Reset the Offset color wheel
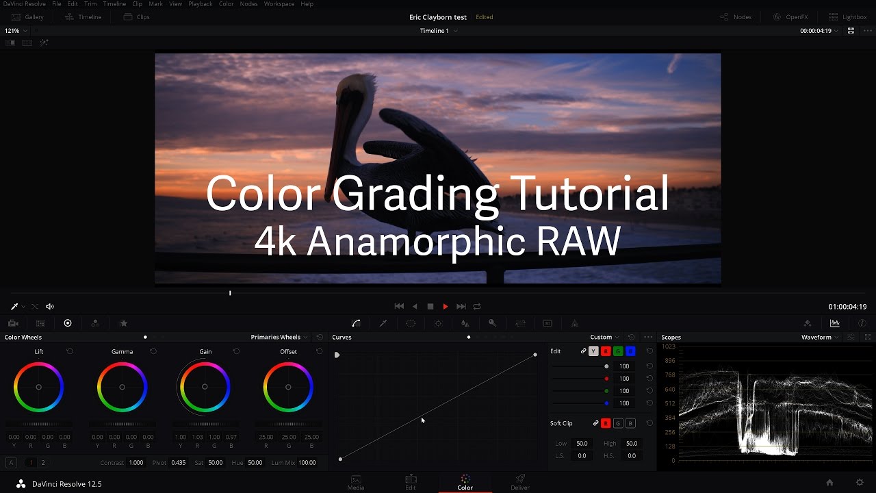The image size is (876, 493). (x=320, y=351)
